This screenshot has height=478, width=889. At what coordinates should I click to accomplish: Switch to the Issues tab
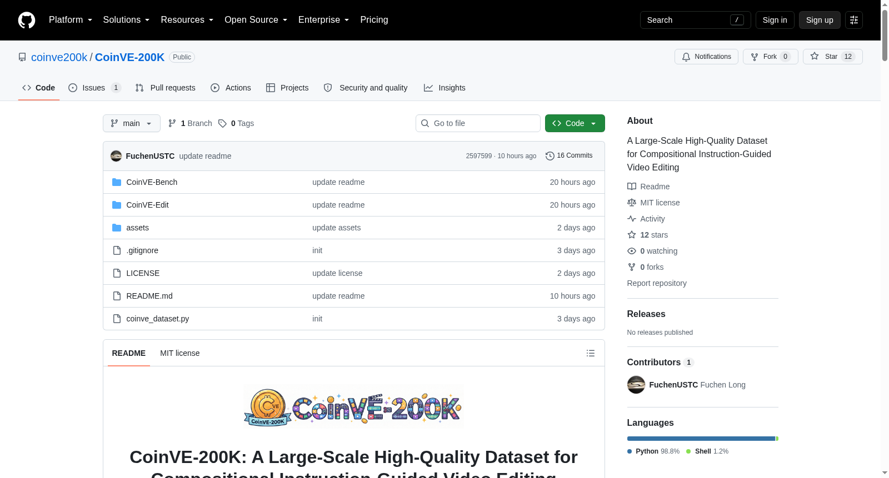tap(94, 88)
